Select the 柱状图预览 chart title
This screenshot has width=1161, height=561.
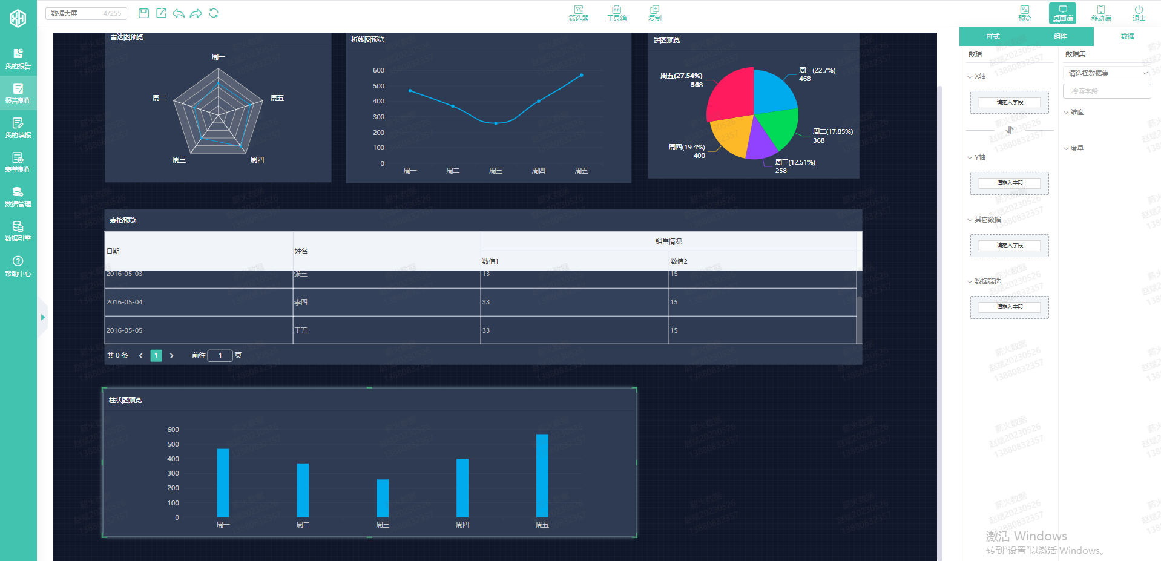(125, 400)
